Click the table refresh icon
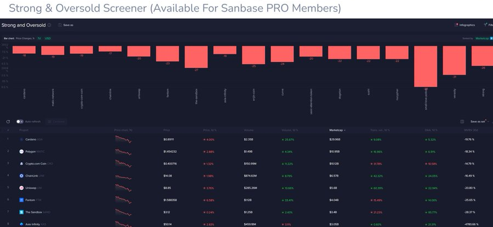Screen dimensions: 493x227 [x=8, y=122]
